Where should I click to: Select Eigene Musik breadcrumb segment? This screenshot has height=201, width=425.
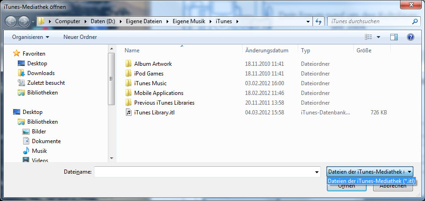point(189,21)
